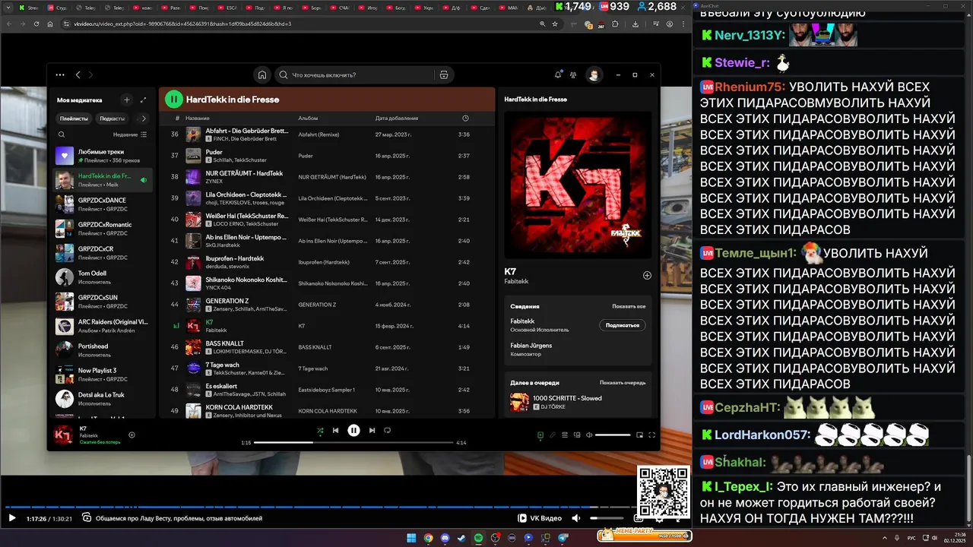Open Chrome from taskbar
Screen dimensions: 973x547
pyautogui.click(x=428, y=538)
